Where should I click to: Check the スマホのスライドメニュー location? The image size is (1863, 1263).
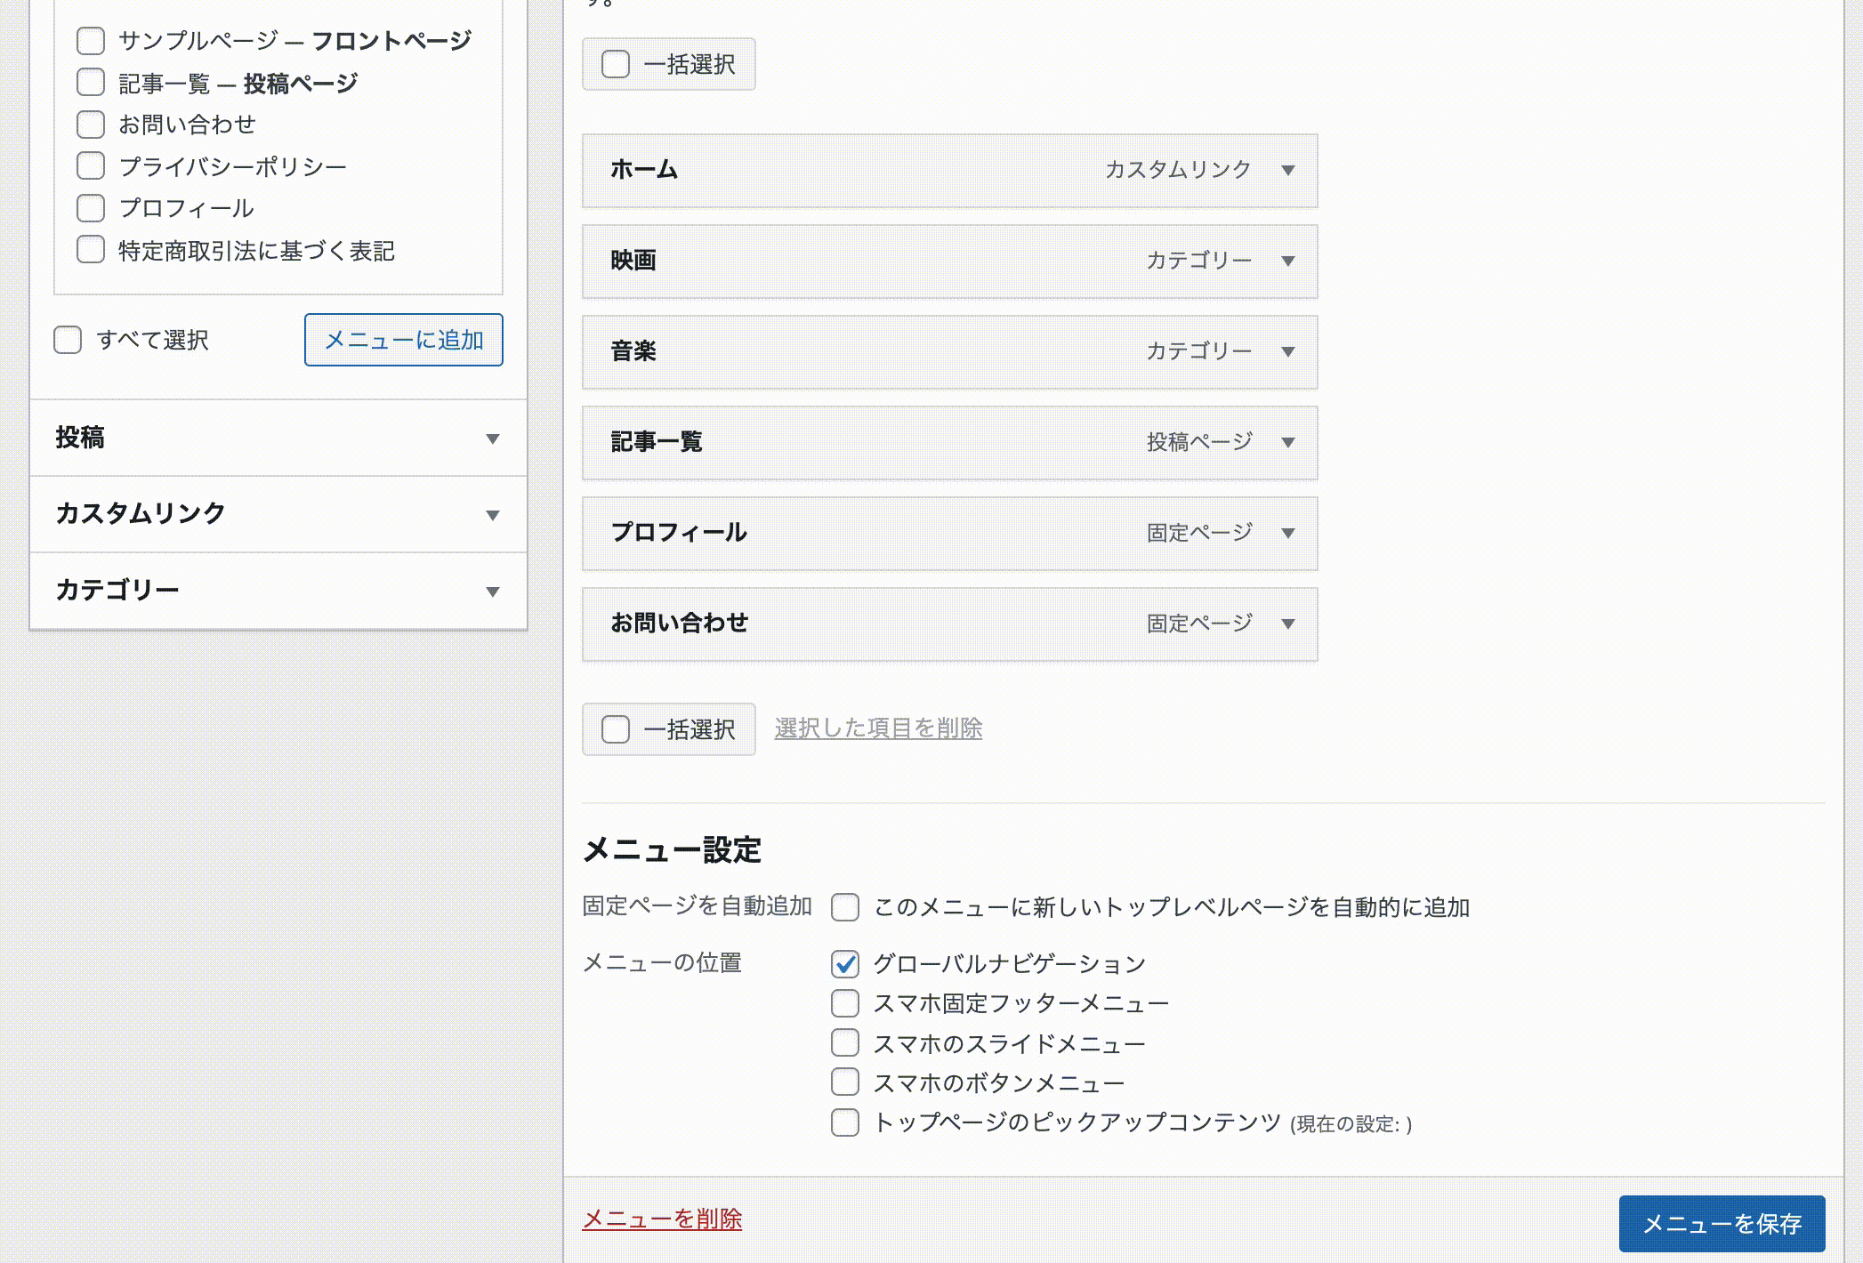coord(845,1042)
